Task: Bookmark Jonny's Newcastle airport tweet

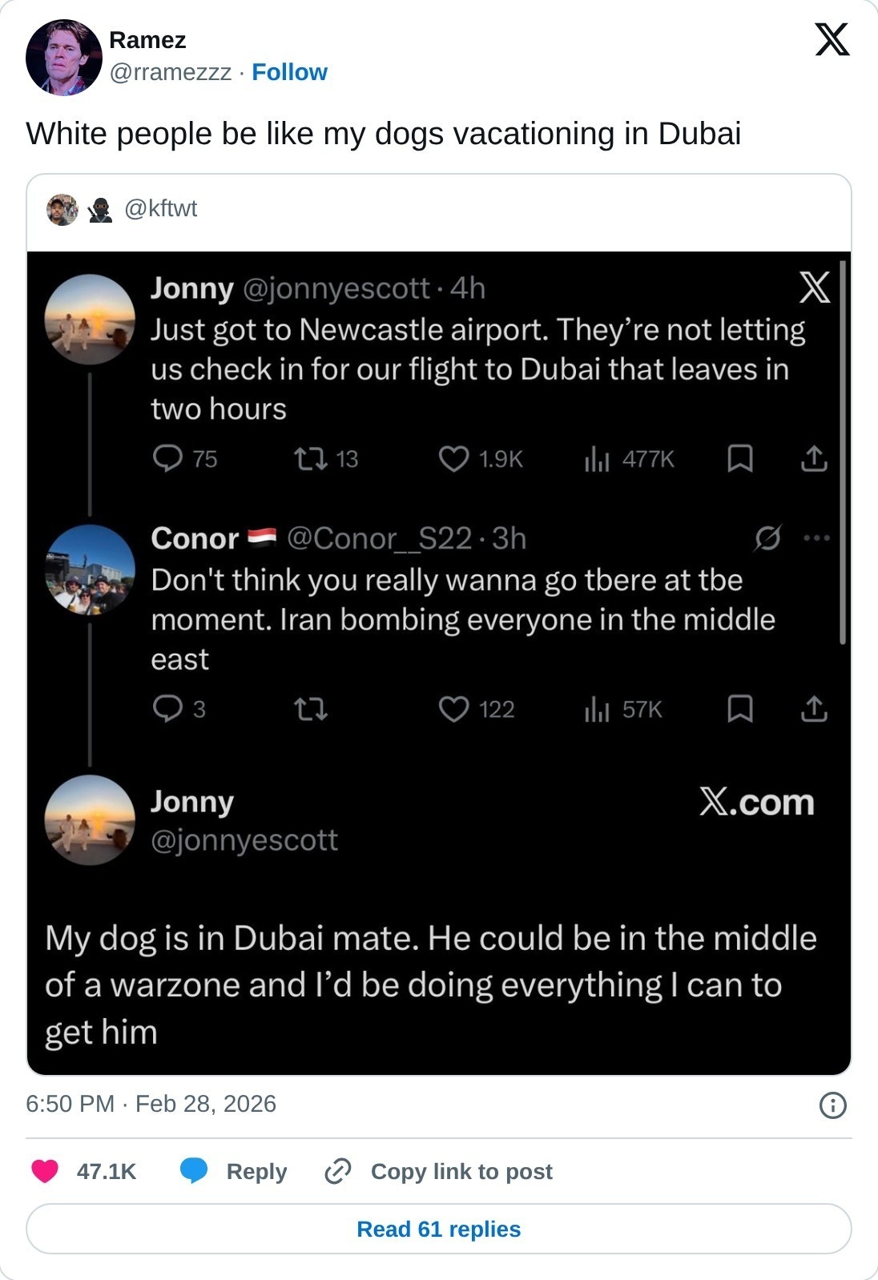Action: [739, 458]
